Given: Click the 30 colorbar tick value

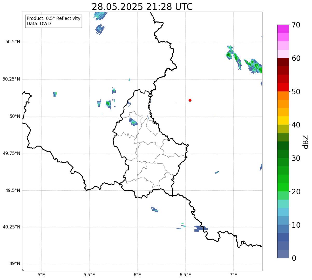Looking at the screenshot, I should click(x=296, y=158).
